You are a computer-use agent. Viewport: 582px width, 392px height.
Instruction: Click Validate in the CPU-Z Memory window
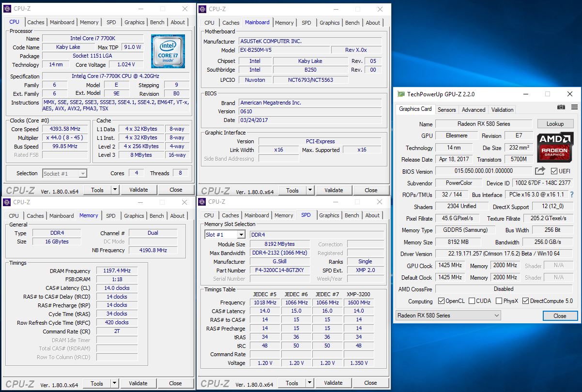138,383
